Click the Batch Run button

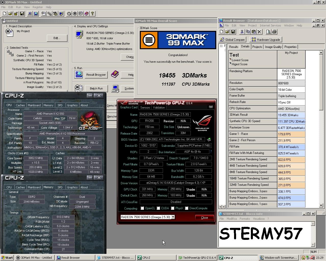(96, 88)
